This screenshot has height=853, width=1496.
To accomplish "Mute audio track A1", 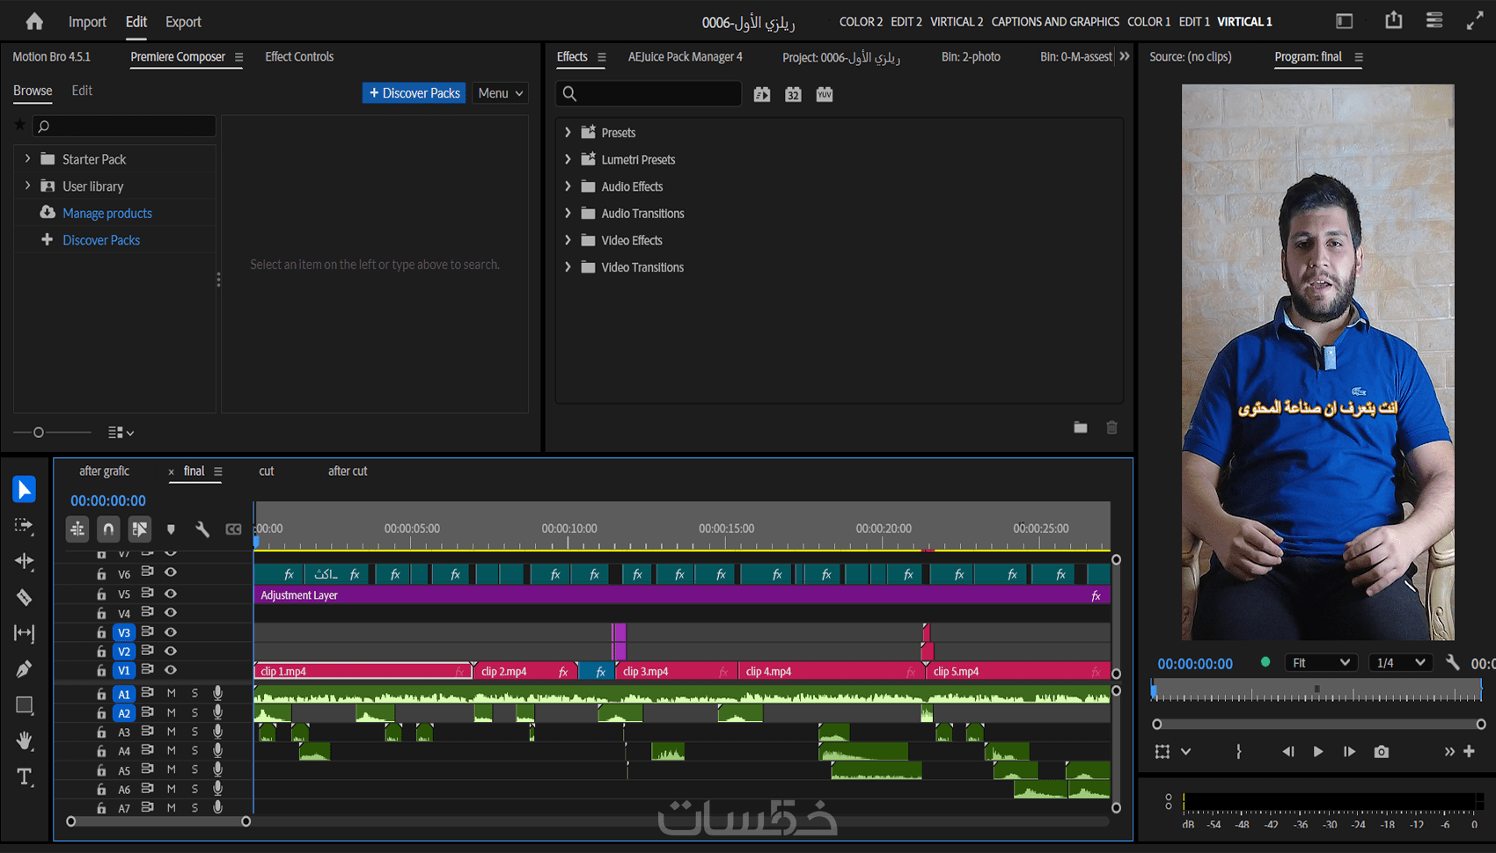I will 172,694.
